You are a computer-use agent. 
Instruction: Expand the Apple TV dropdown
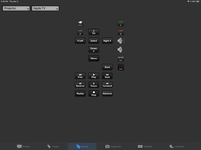[45, 8]
